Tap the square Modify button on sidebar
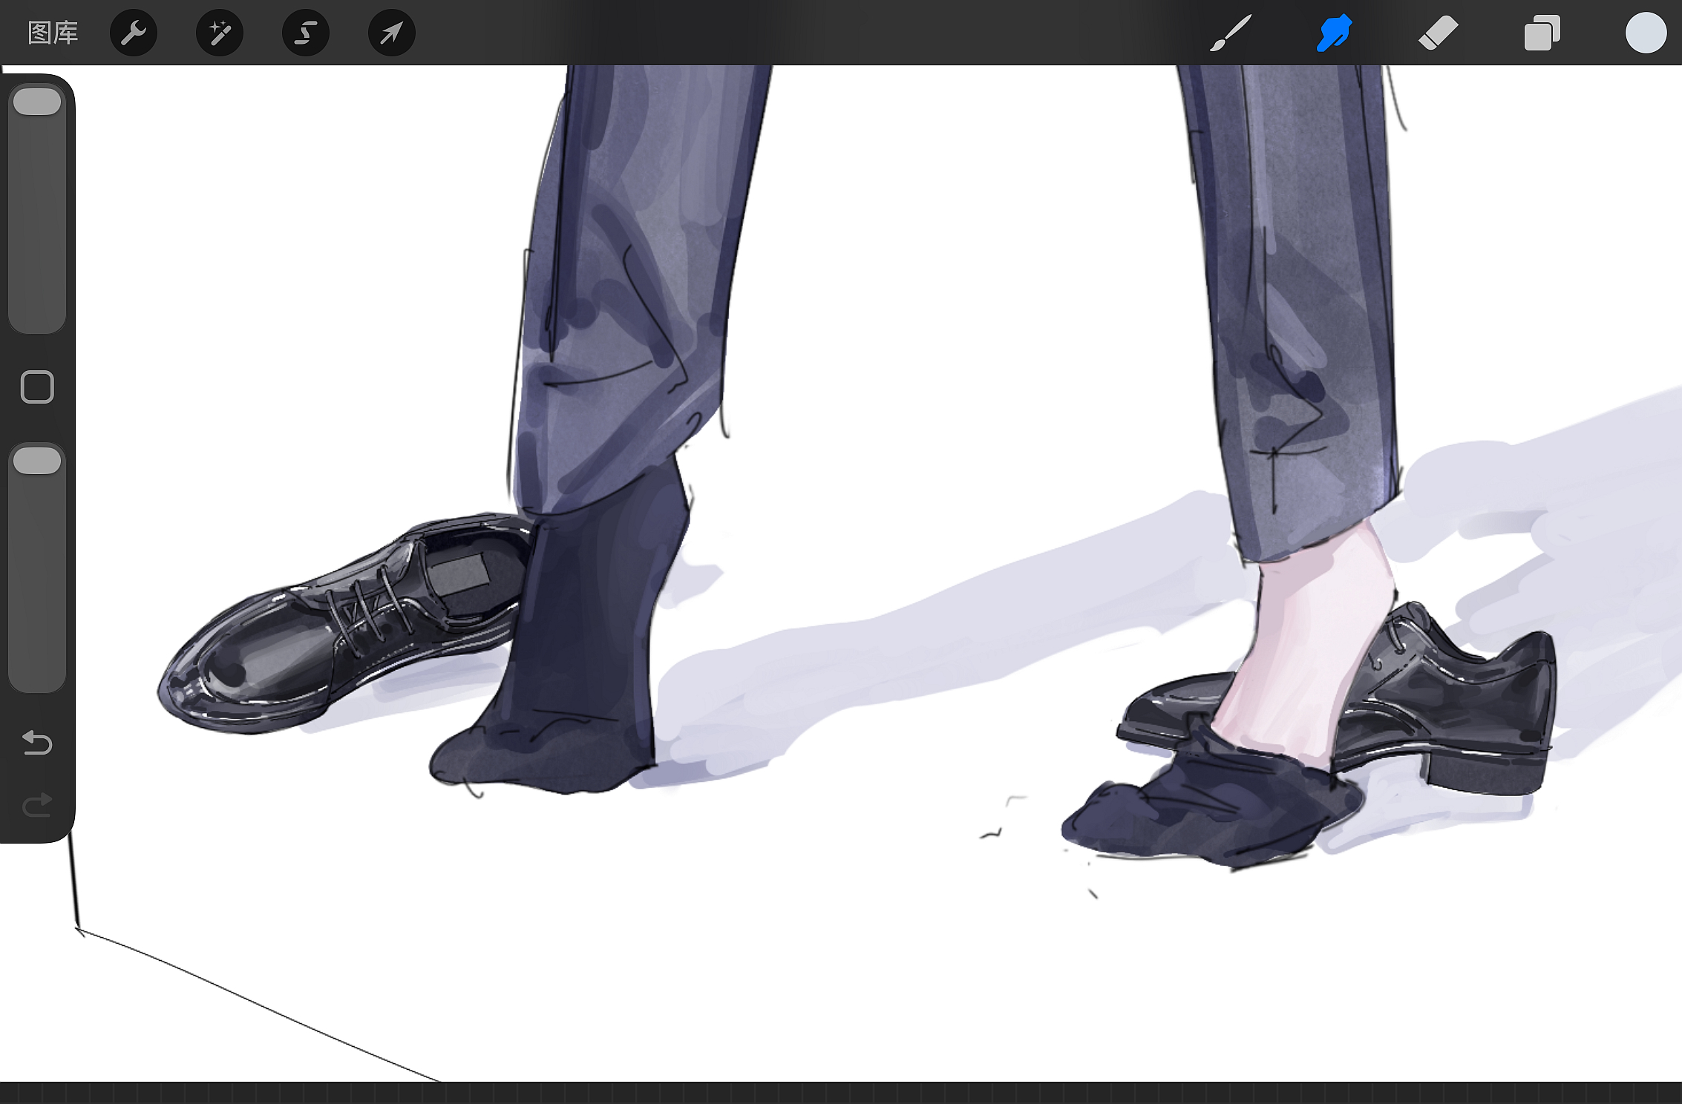The height and width of the screenshot is (1104, 1682). tap(37, 387)
